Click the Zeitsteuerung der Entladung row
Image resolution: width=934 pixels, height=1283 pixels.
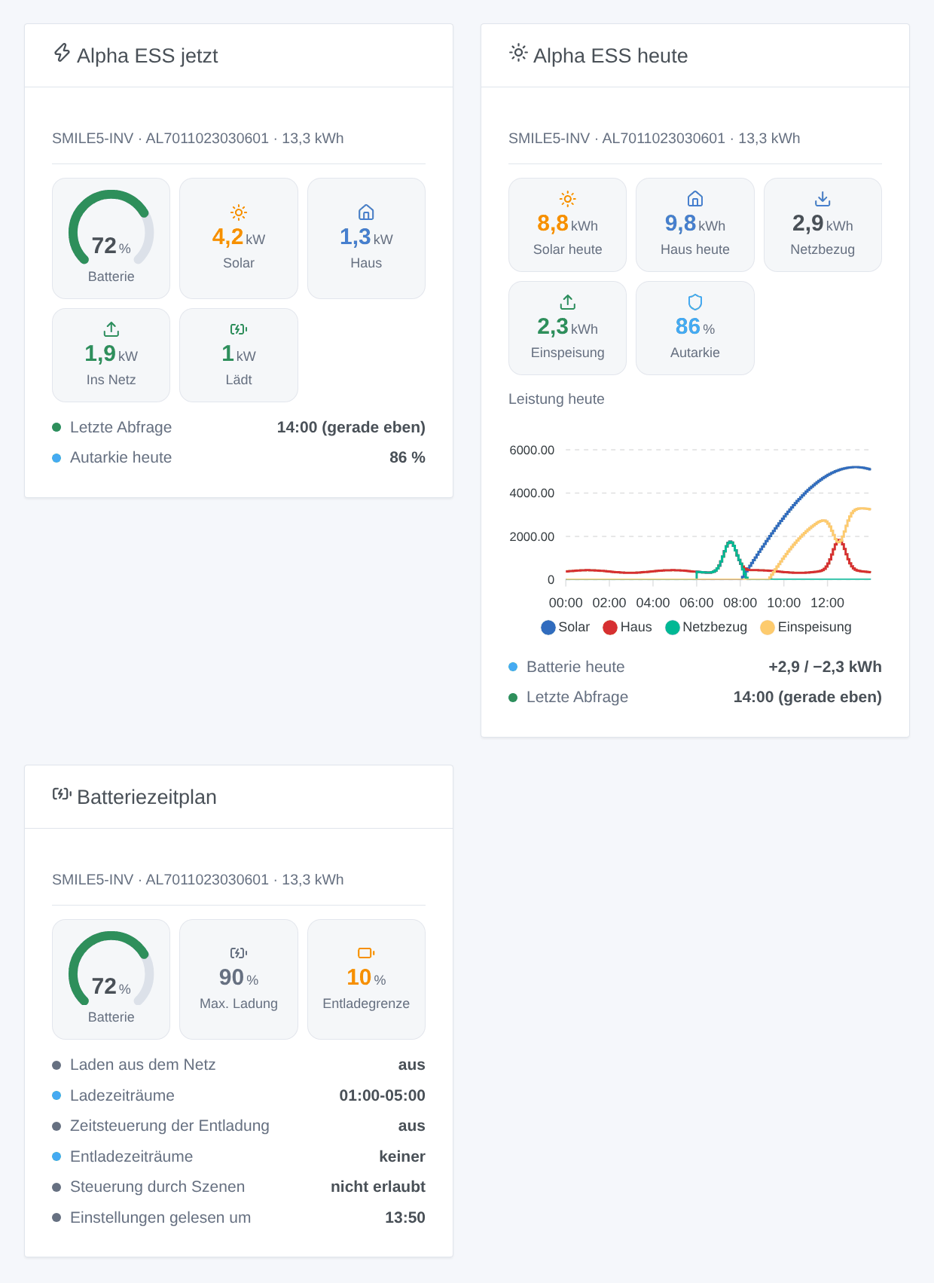click(239, 1126)
